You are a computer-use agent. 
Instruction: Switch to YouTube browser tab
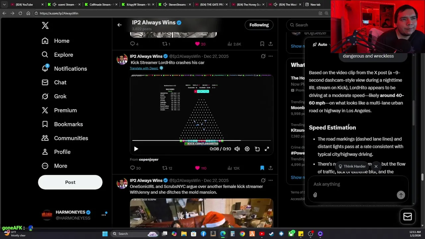(x=27, y=5)
